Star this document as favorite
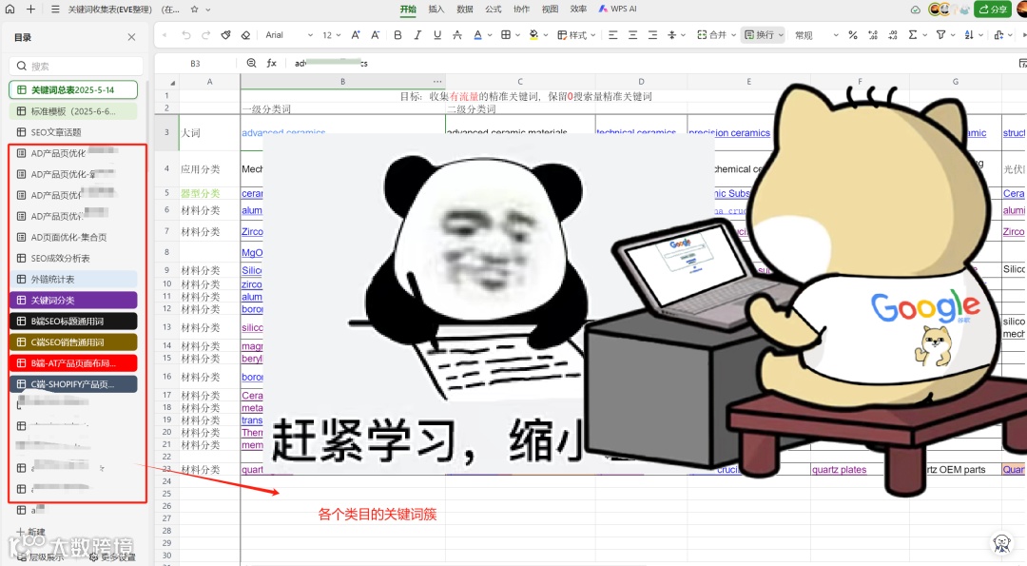This screenshot has width=1027, height=566. tap(194, 10)
